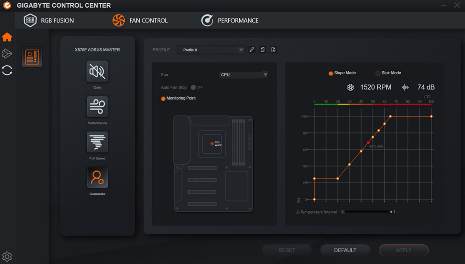Viewport: 465px width, 264px height.
Task: Open the Profile 0 dropdown
Action: coord(211,50)
